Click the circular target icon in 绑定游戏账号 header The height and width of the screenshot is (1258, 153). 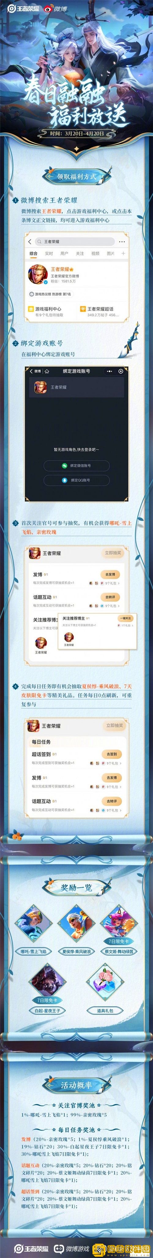pos(120,371)
